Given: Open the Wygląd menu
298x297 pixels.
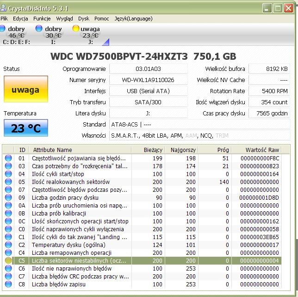Looking at the screenshot, I should [x=64, y=19].
